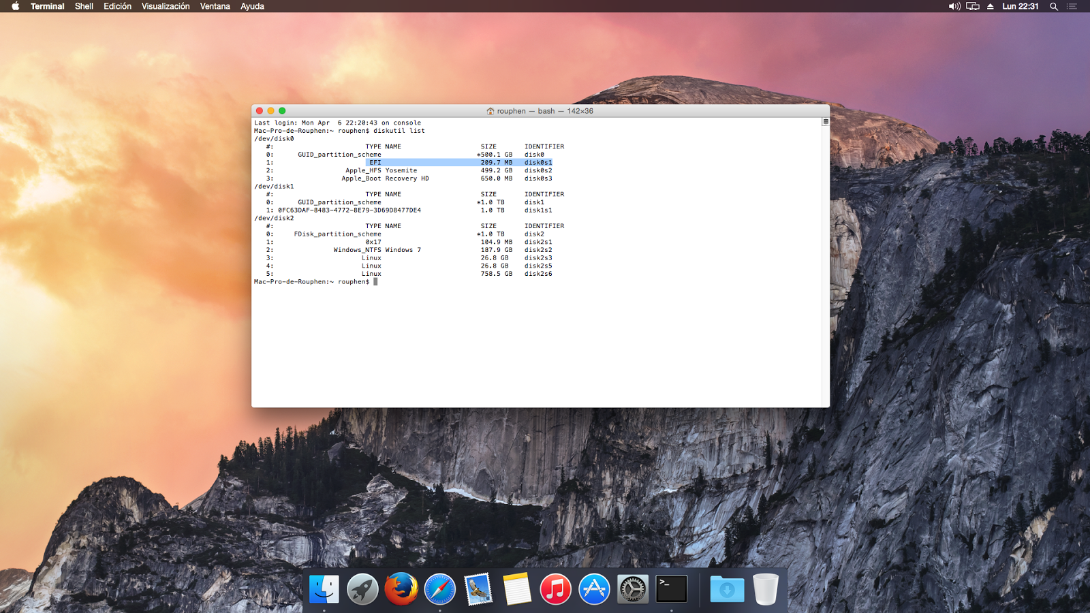Open the Ventana menu

(215, 6)
